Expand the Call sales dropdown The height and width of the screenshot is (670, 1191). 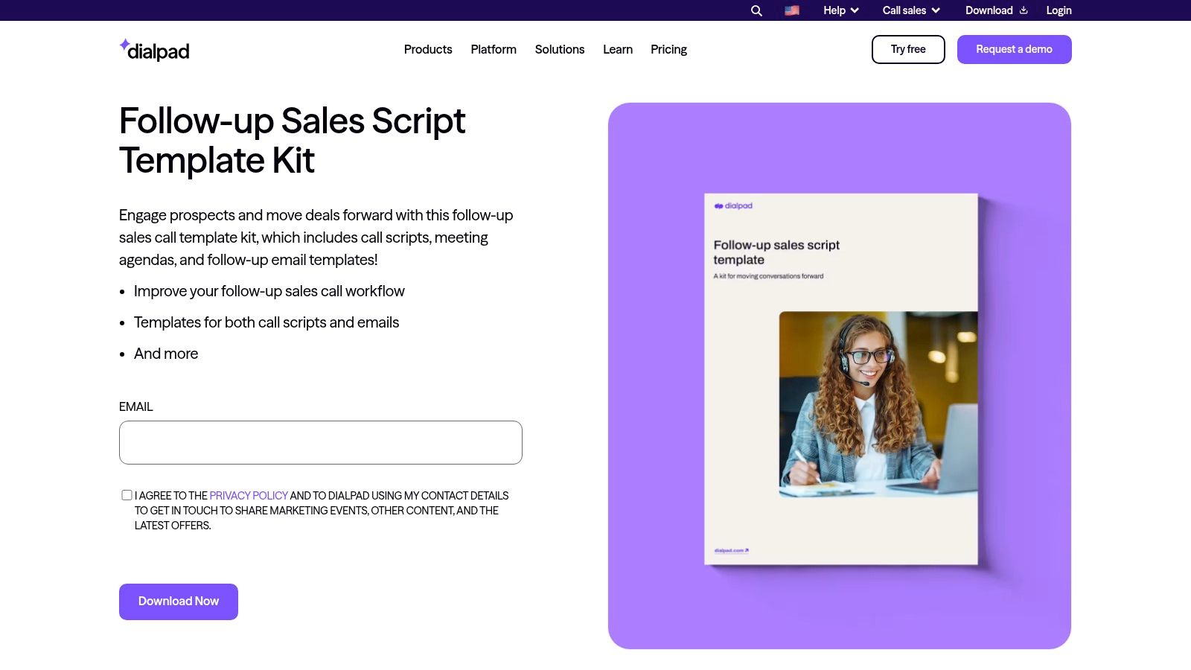(x=910, y=10)
